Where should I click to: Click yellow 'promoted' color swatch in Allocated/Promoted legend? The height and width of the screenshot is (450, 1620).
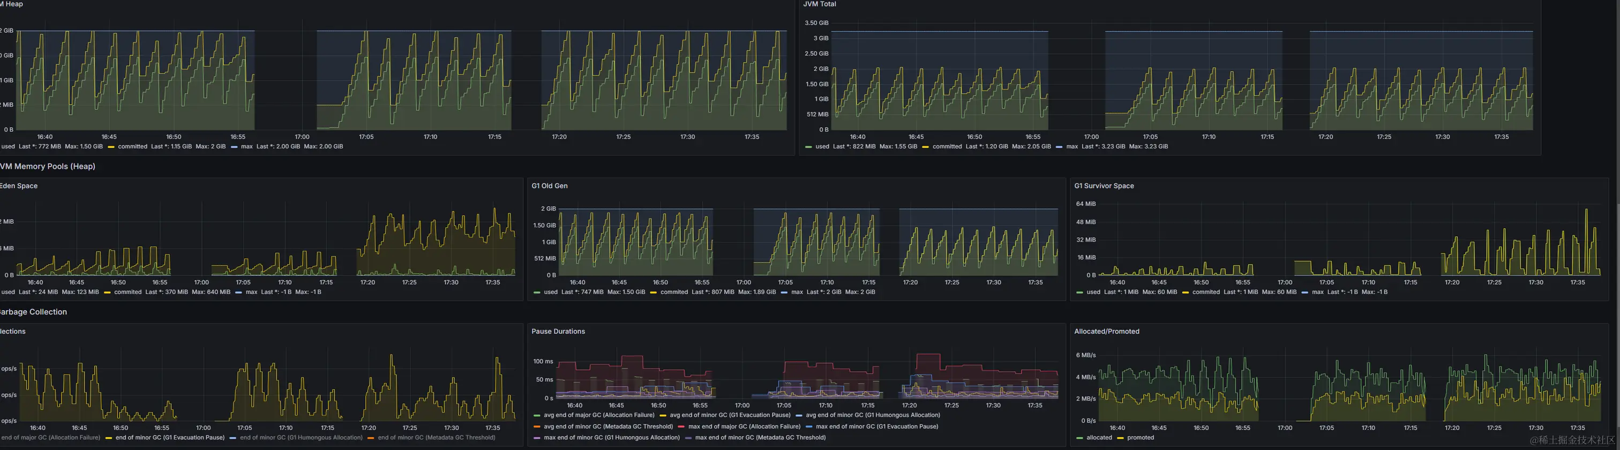pos(1121,438)
